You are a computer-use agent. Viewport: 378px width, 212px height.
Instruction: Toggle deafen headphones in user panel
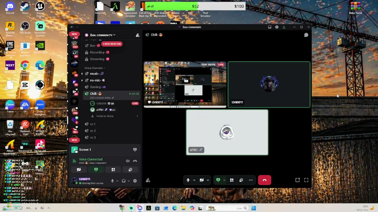[124, 181]
